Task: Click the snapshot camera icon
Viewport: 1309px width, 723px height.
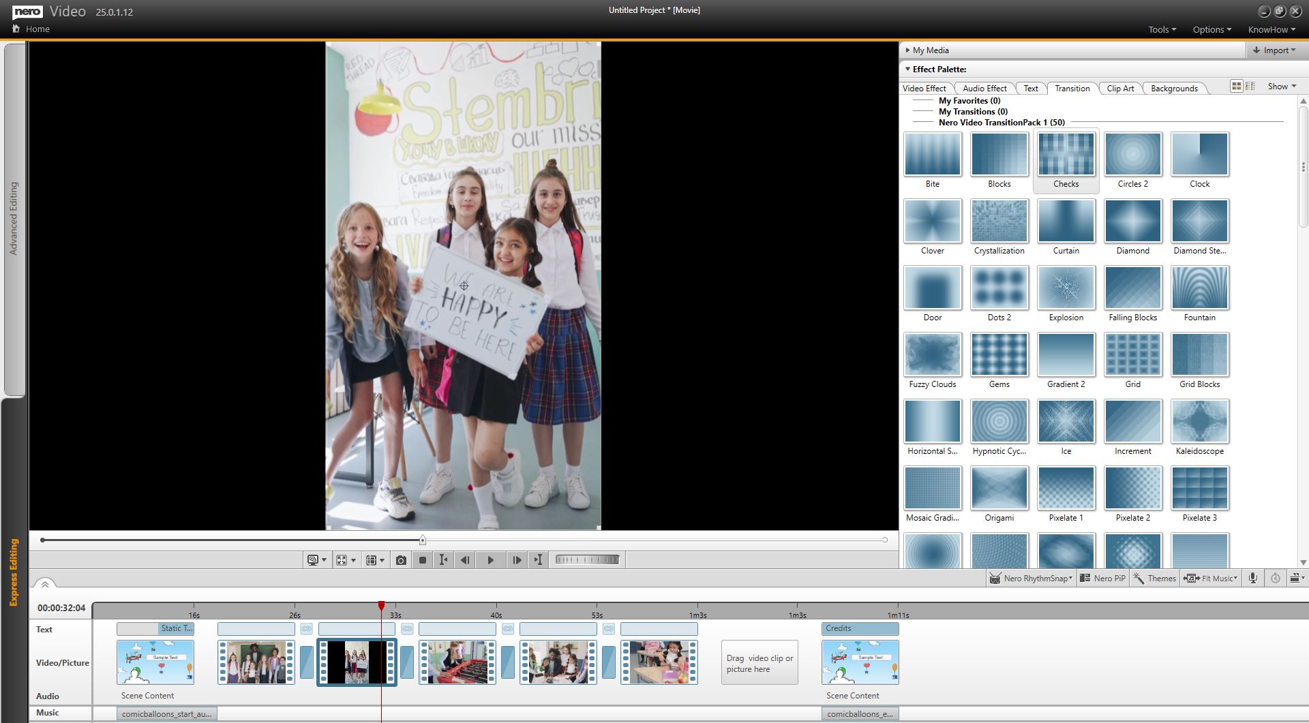Action: coord(401,560)
